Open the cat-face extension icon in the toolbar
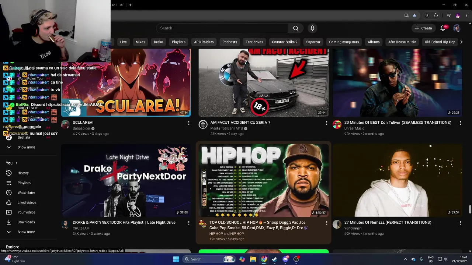The height and width of the screenshot is (265, 472). tap(427, 15)
